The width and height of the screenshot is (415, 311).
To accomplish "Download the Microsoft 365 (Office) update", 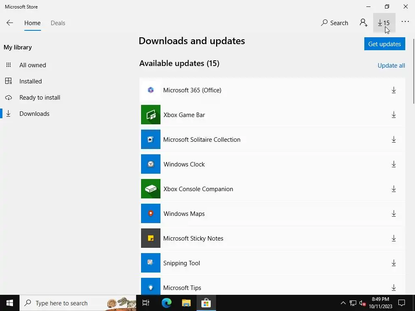I will (x=394, y=90).
